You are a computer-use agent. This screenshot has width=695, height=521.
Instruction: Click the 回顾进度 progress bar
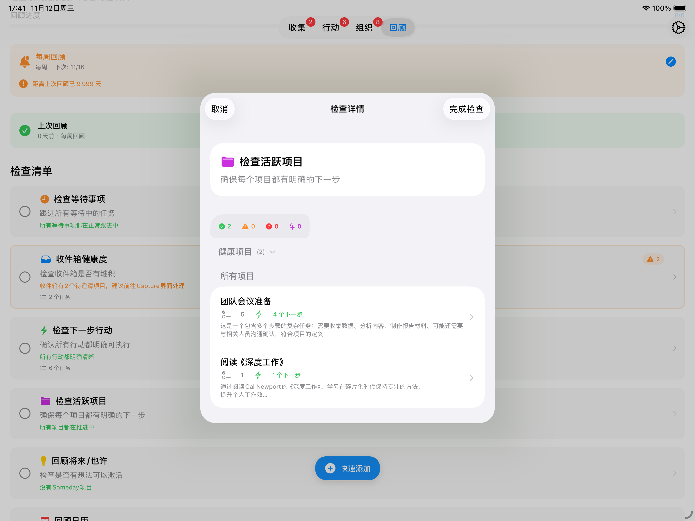click(126, 26)
